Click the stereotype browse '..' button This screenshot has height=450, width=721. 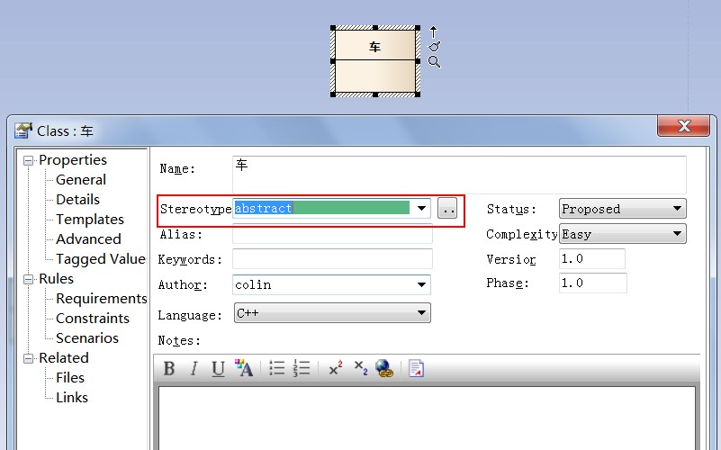click(447, 209)
